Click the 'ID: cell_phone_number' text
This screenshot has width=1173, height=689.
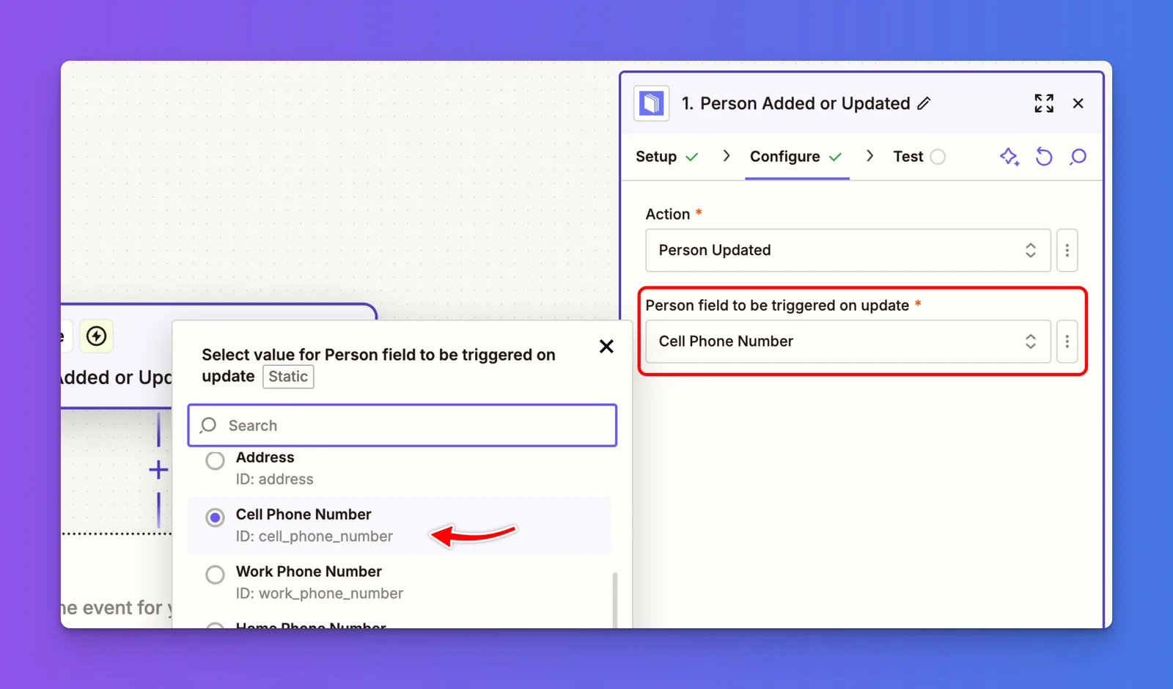(x=315, y=537)
